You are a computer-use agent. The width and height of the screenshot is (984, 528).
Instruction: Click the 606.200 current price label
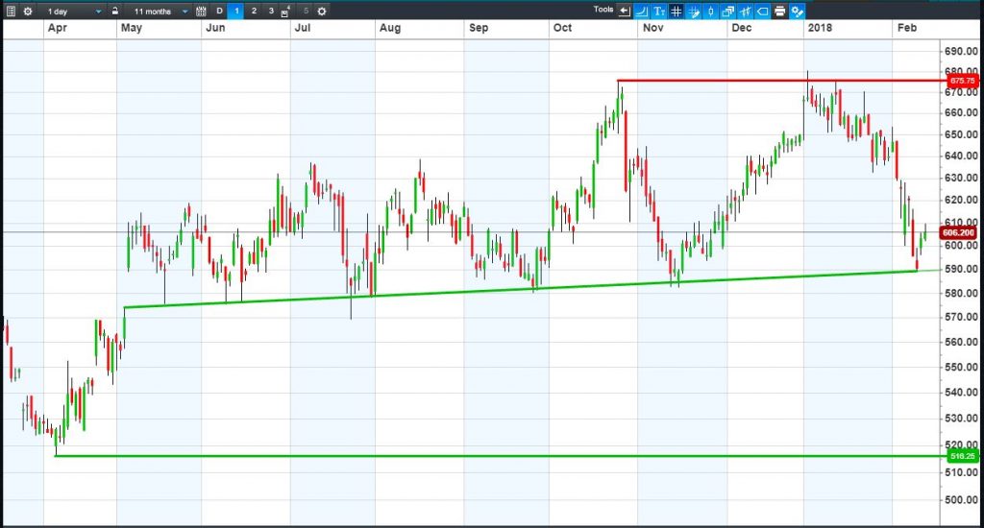[x=958, y=232]
